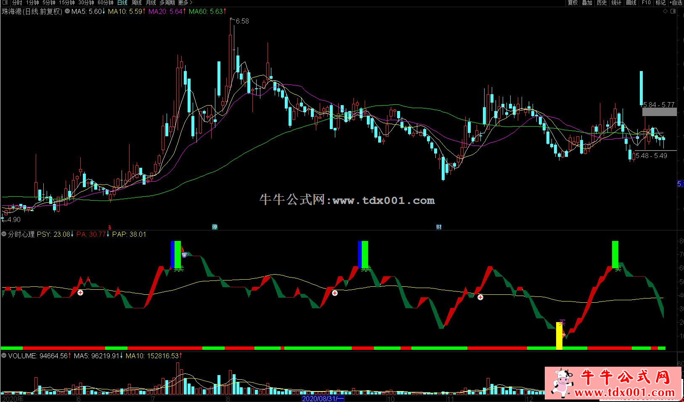Select the 分时 intraday tab

tap(17, 3)
